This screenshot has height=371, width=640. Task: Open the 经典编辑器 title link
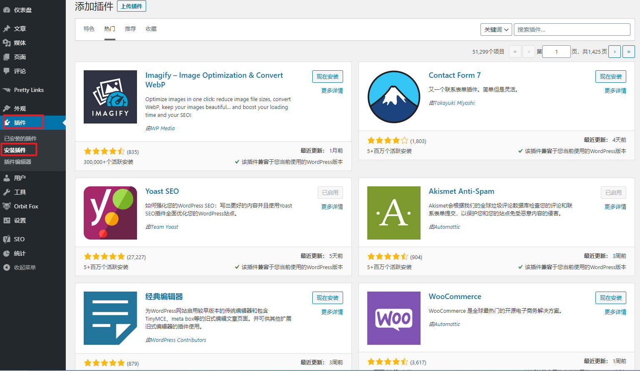(x=164, y=297)
